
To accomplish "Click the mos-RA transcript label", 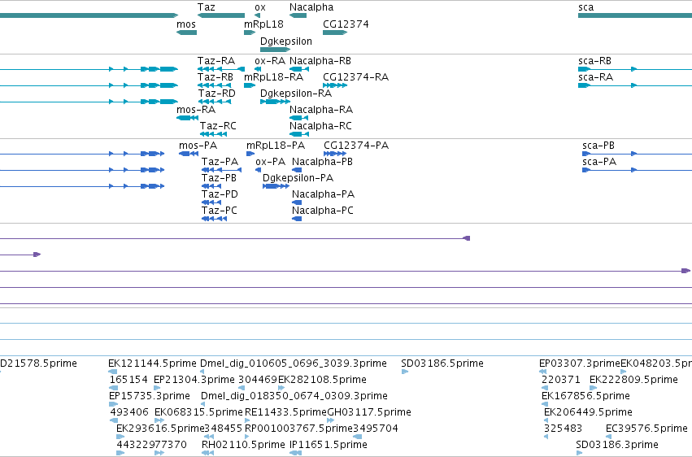I will pos(196,110).
